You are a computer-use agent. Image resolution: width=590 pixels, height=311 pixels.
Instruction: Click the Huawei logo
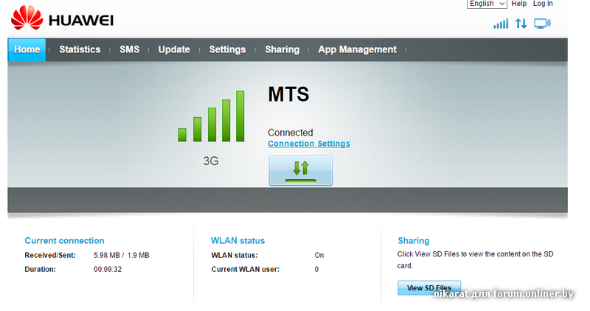(62, 18)
